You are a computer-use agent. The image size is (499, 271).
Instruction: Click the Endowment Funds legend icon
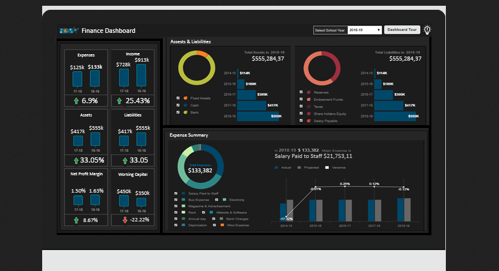coord(309,99)
